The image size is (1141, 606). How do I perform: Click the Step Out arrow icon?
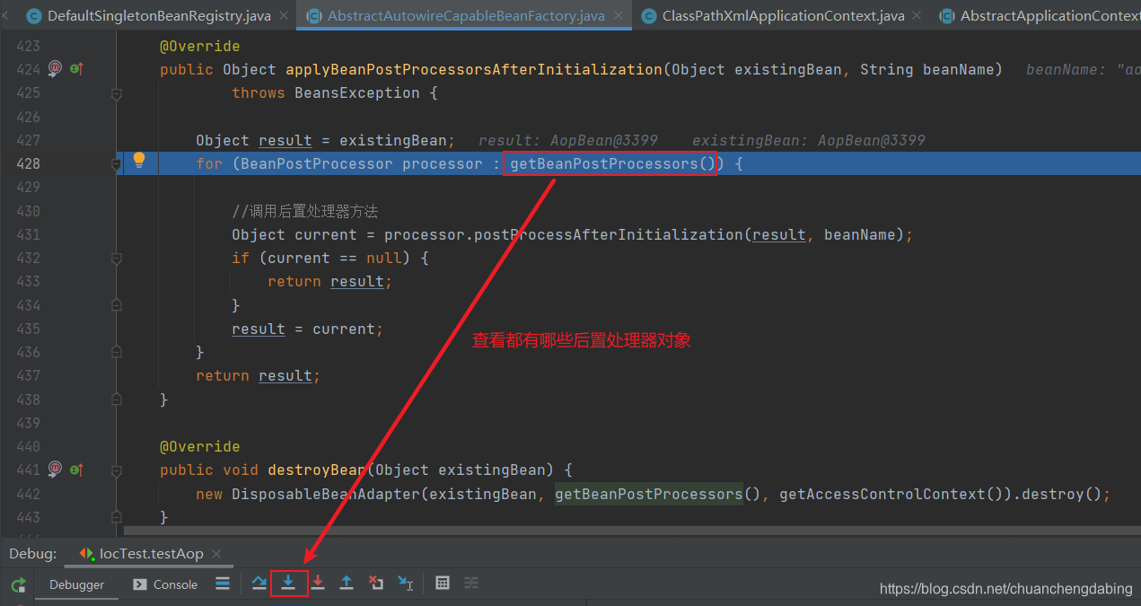(x=347, y=584)
